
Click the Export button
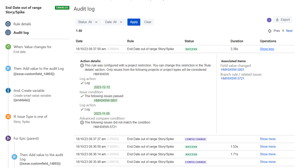282,20
